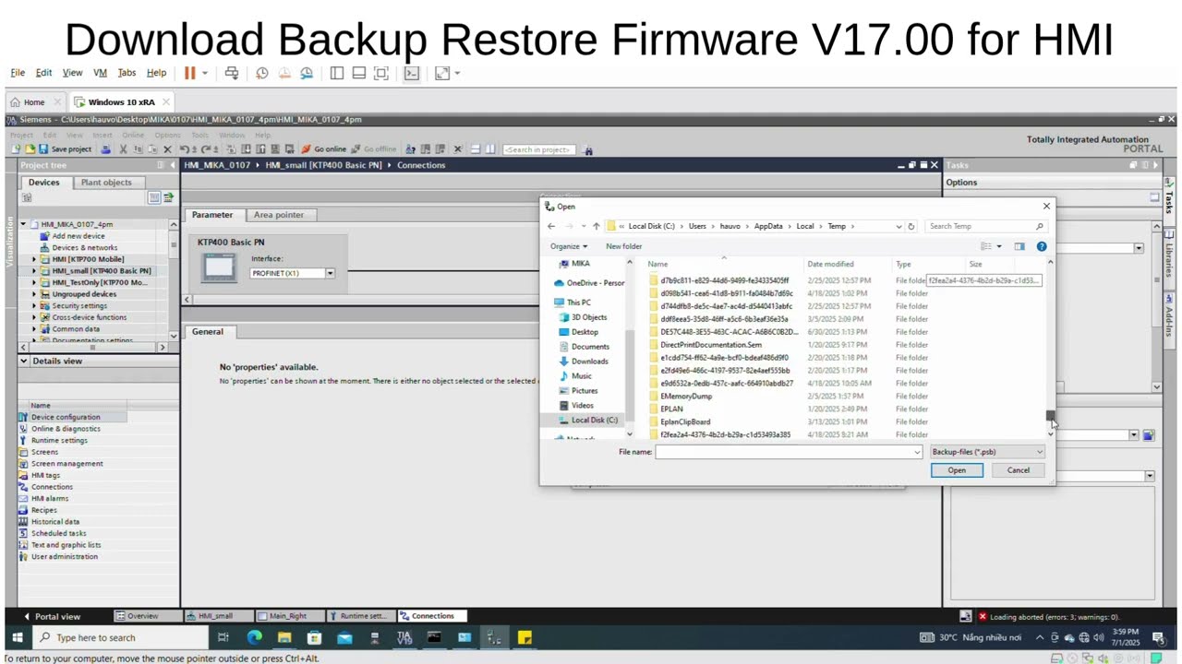
Task: Expand the Security settings tree node
Action: [34, 305]
